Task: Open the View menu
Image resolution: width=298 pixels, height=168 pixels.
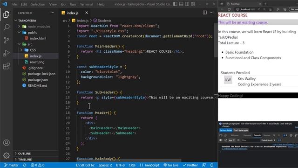Action: coord(53,4)
